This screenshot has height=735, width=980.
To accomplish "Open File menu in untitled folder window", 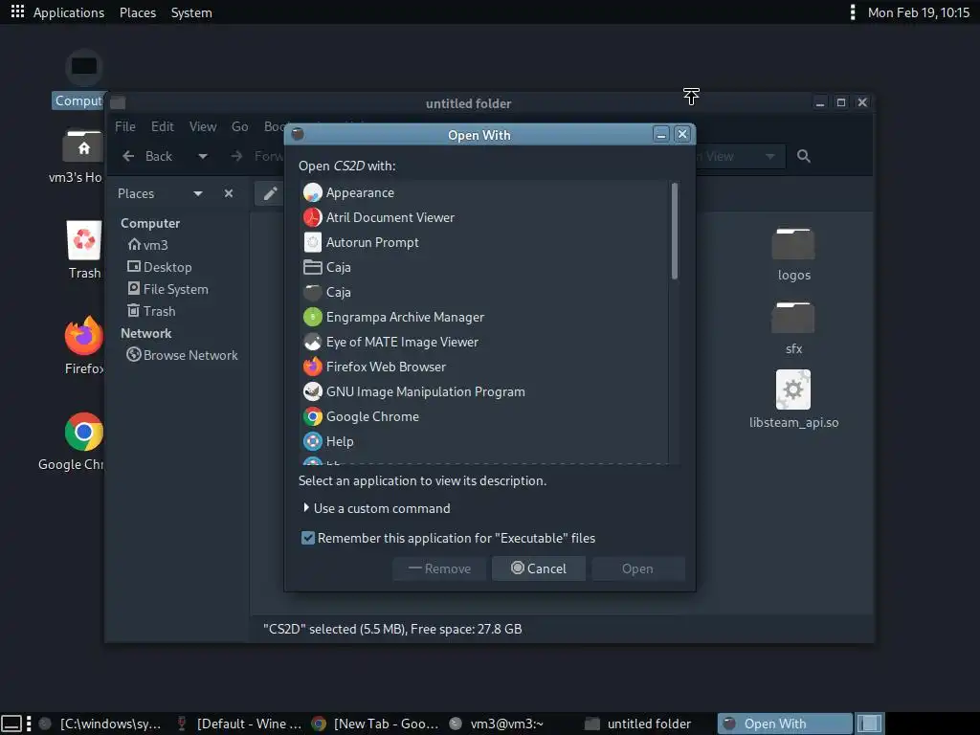I will pos(125,127).
